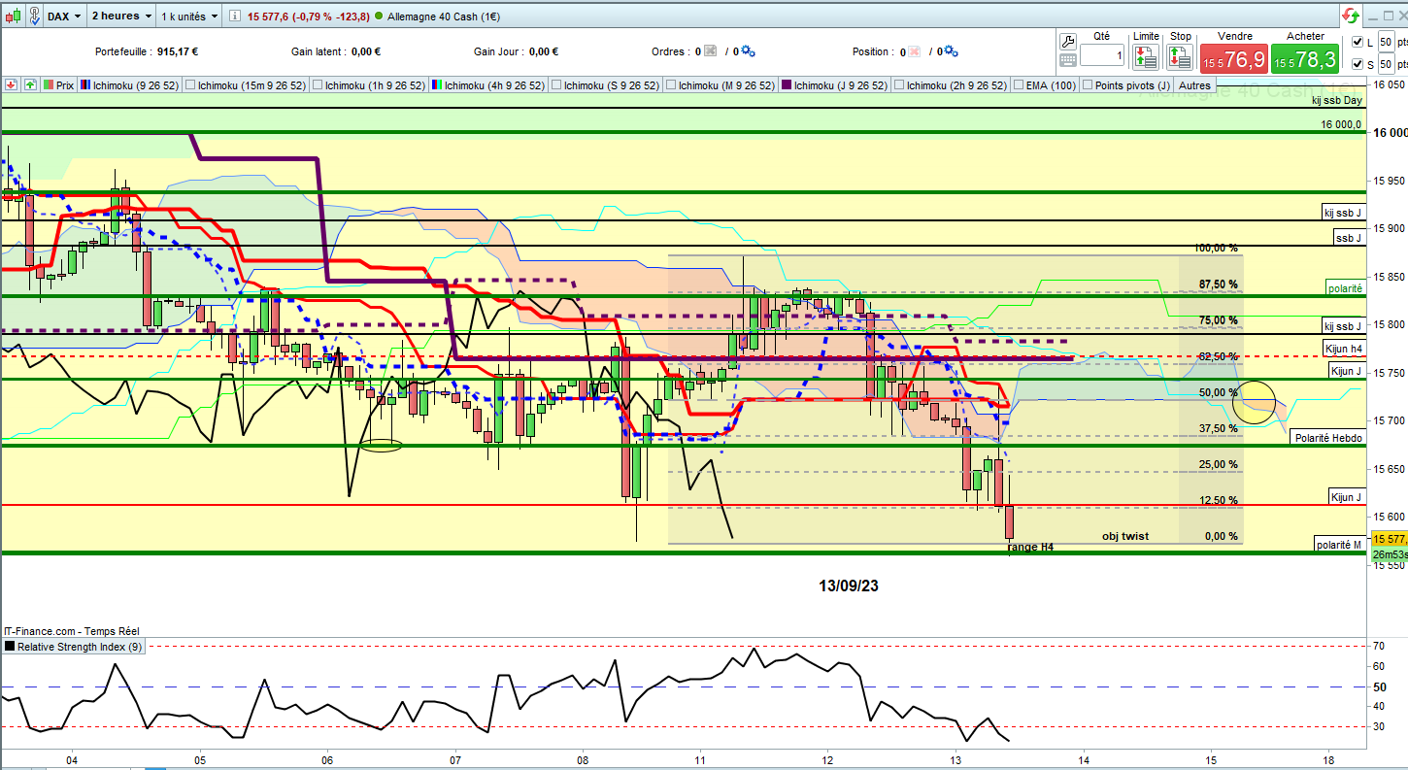Viewport: 1408px width, 770px height.
Task: Click the red Vendre price button
Action: tap(1234, 59)
